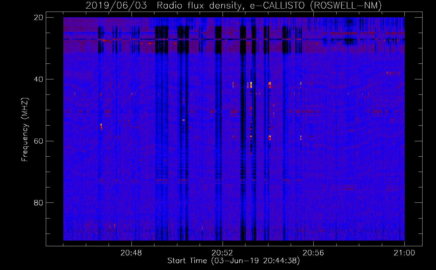Click the frequency tick label 40

pos(39,79)
